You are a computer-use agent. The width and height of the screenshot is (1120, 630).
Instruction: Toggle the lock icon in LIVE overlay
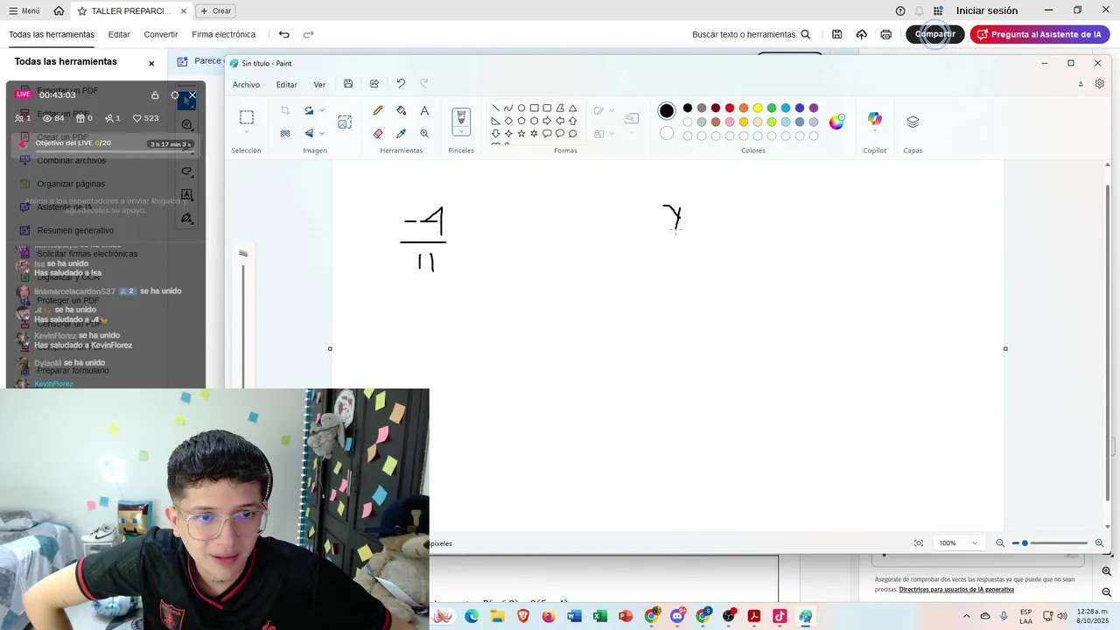155,94
